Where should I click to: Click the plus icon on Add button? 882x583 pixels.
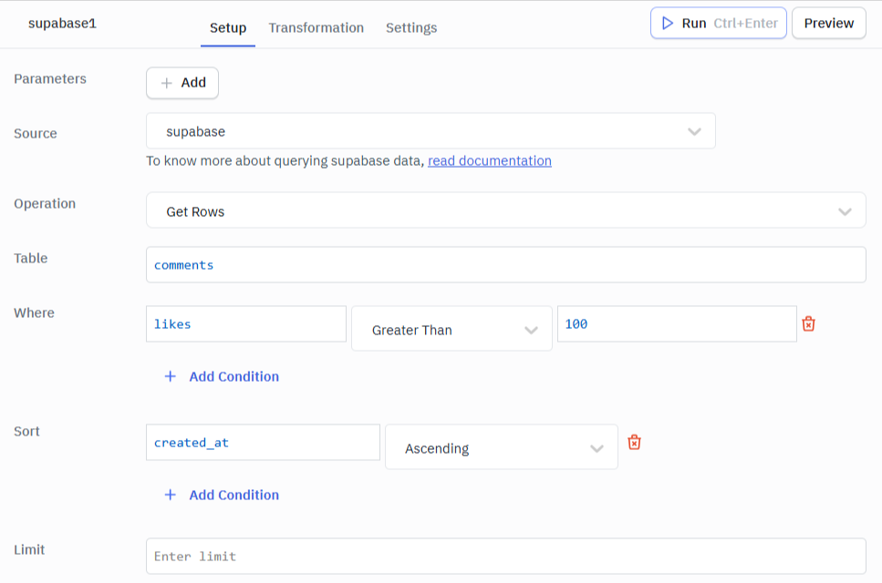168,83
